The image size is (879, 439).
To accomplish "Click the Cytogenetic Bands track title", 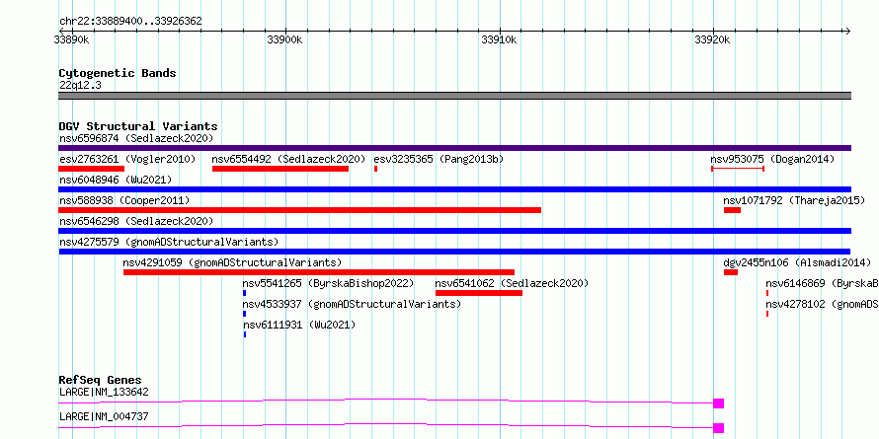I will tap(118, 73).
